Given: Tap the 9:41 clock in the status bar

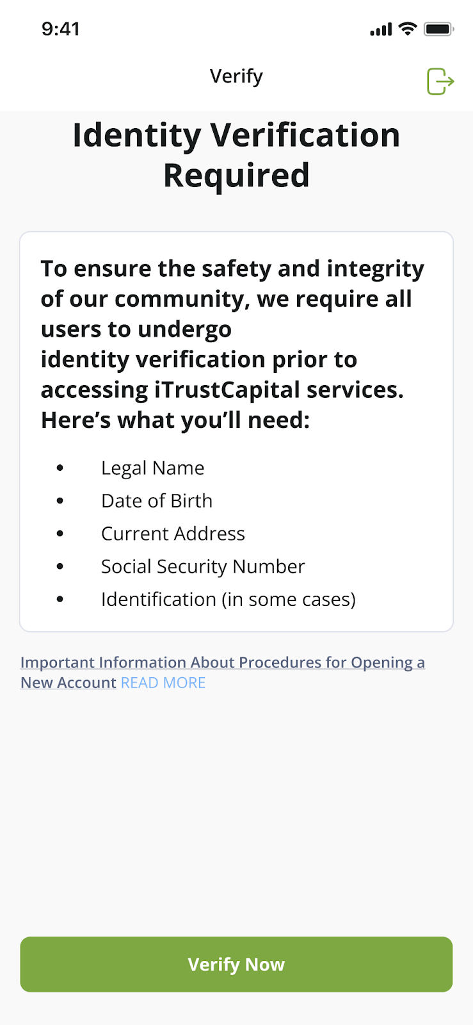Looking at the screenshot, I should pos(61,29).
